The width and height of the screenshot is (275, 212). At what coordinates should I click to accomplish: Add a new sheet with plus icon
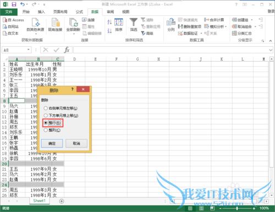click(x=62, y=201)
